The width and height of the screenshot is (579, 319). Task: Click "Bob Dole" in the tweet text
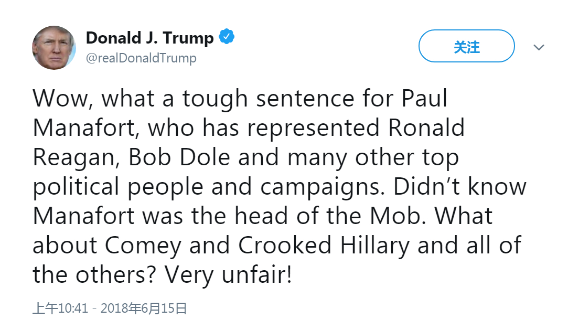click(x=179, y=157)
